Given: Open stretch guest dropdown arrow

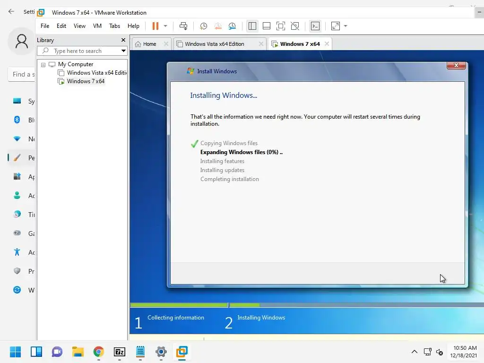Looking at the screenshot, I should tap(346, 26).
